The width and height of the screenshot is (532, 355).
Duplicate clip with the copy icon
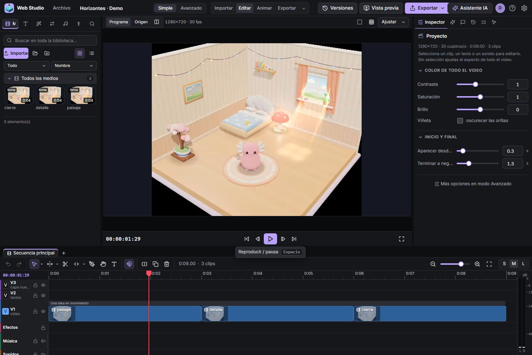pos(156,264)
